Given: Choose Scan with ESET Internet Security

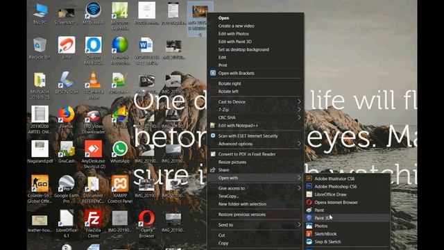Looking at the screenshot, I should pyautogui.click(x=256, y=136).
